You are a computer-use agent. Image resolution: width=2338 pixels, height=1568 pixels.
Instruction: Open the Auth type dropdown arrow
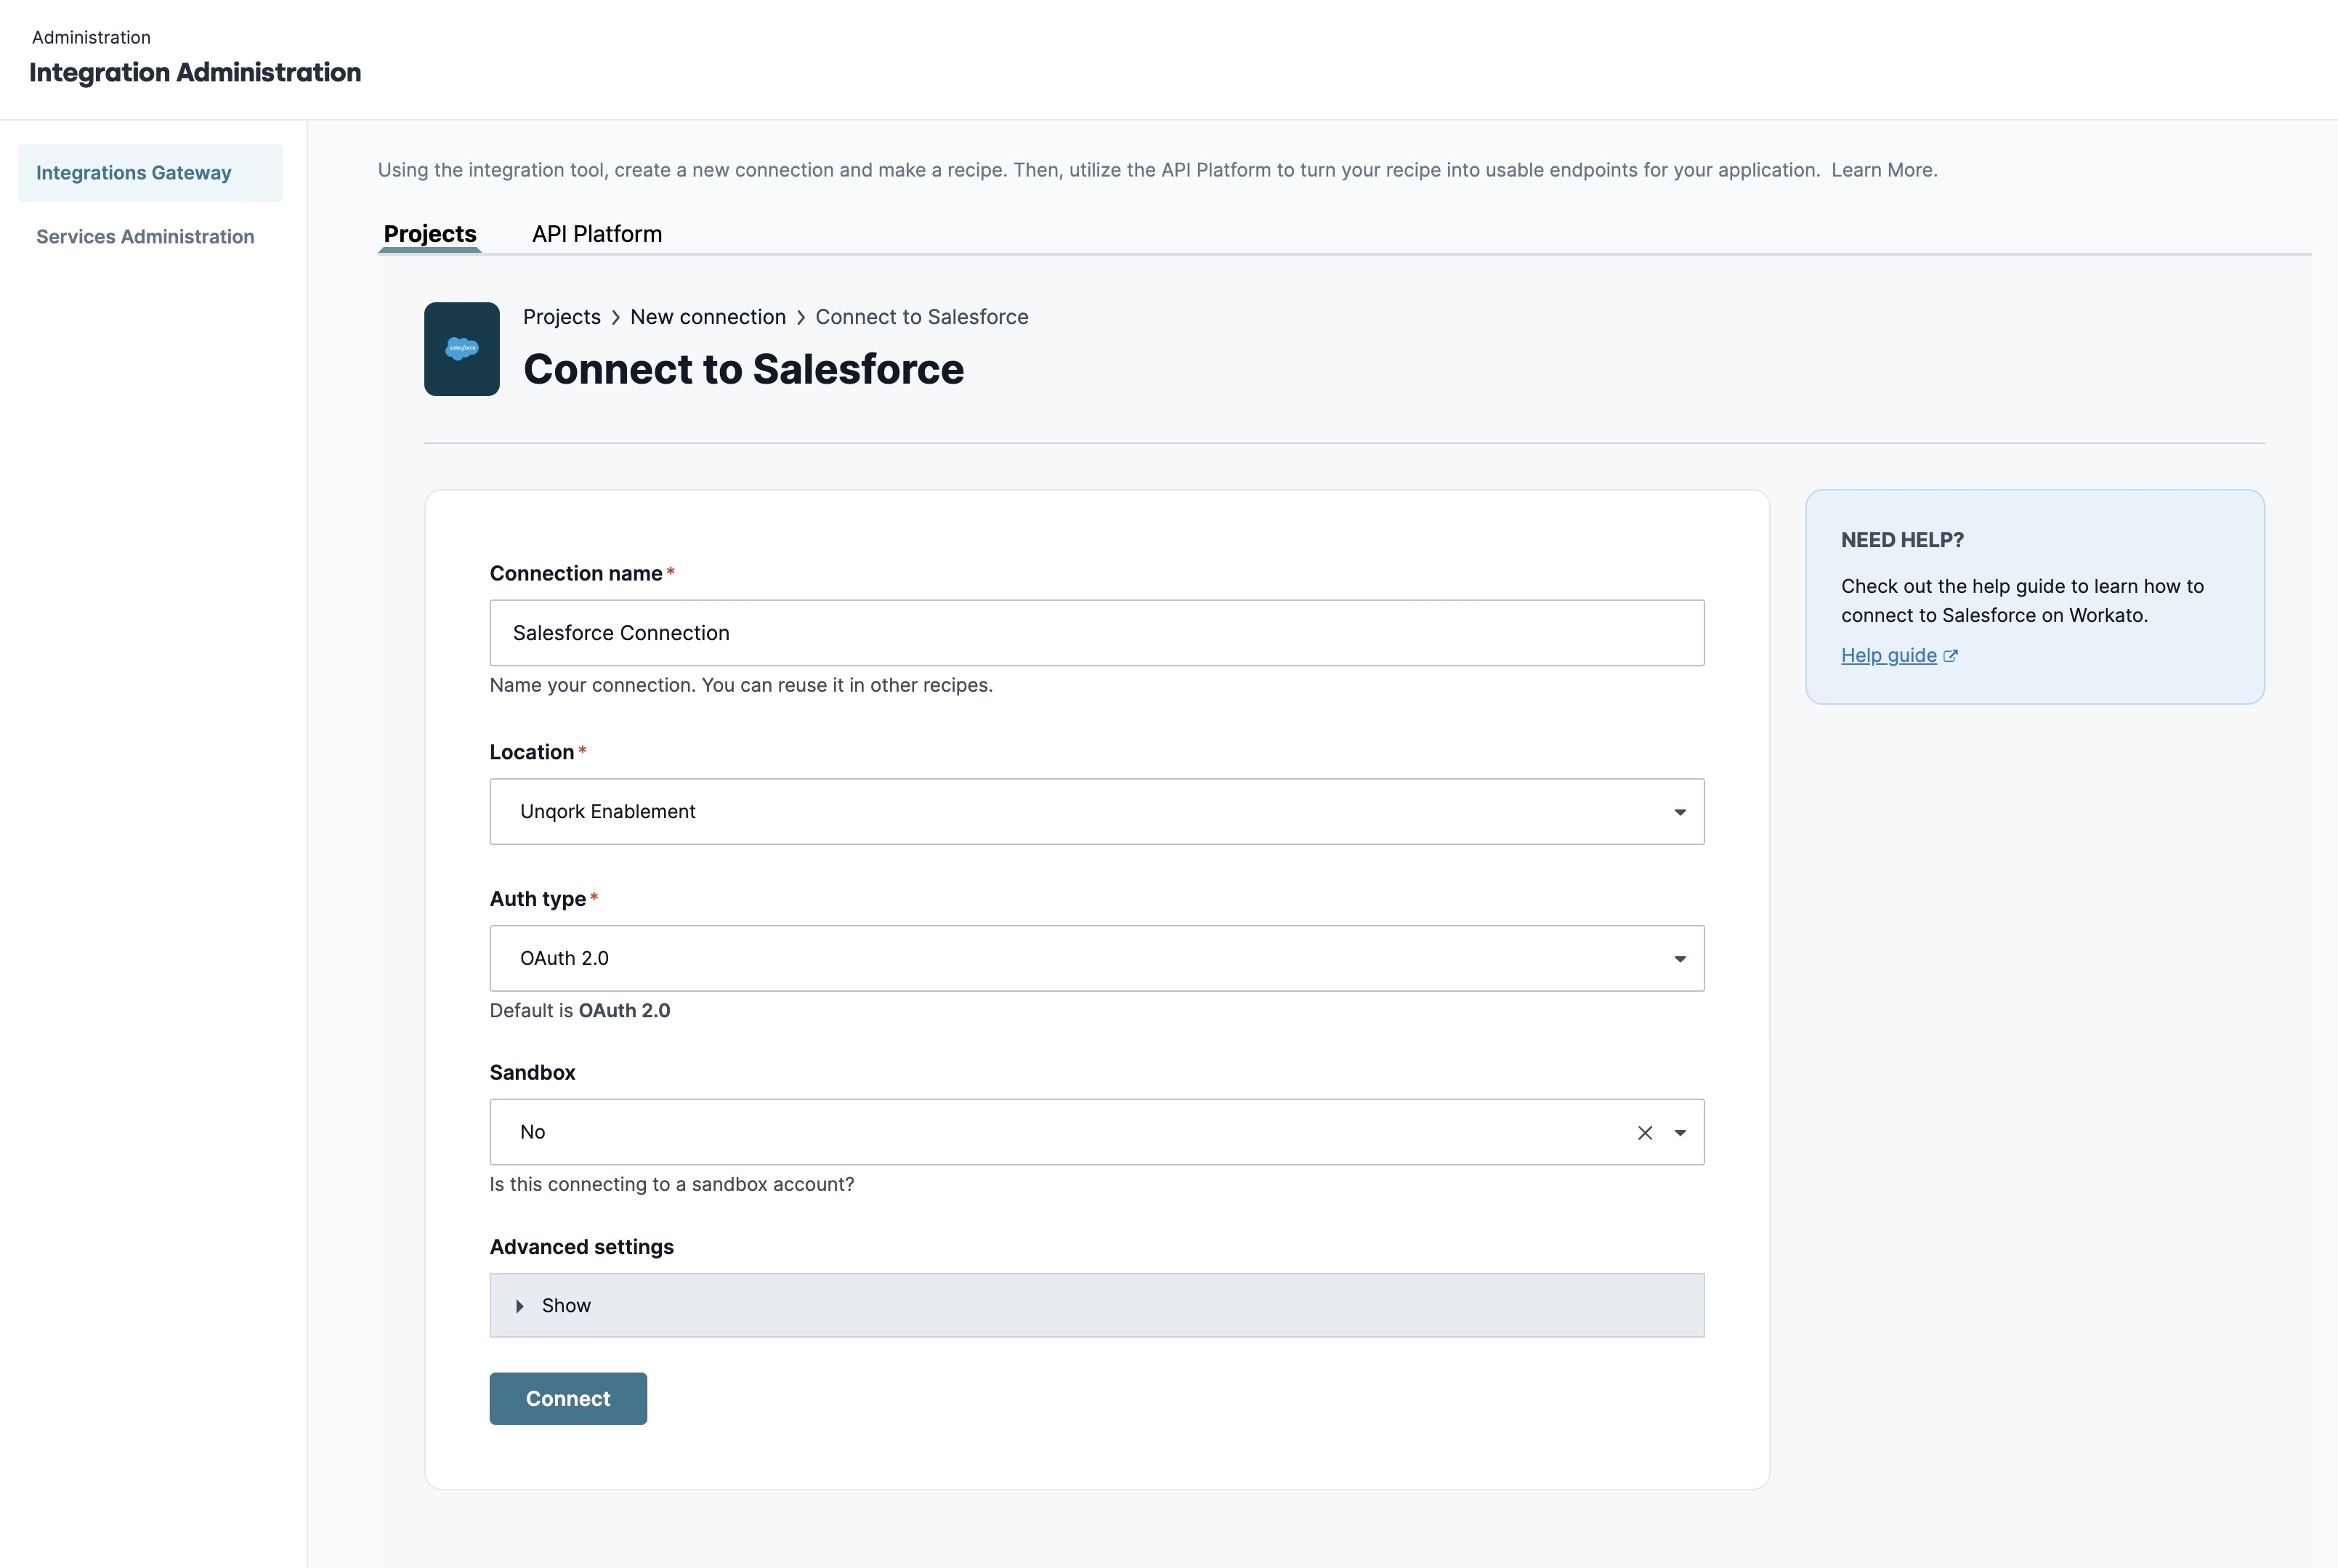point(1680,959)
